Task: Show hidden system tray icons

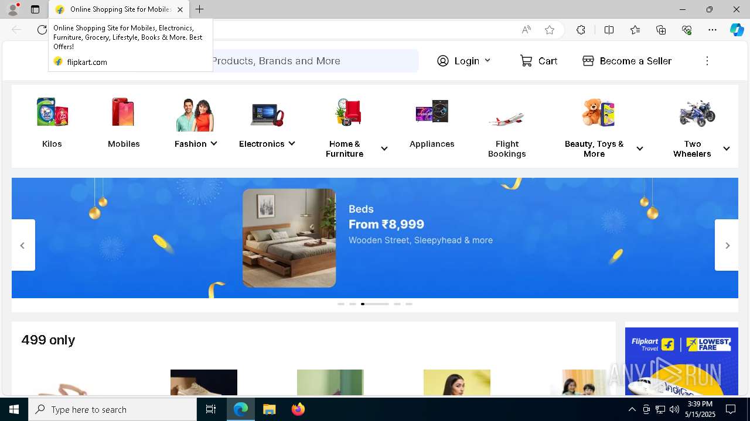Action: pos(632,409)
